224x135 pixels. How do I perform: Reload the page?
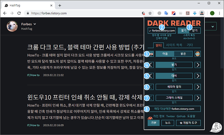tap(19, 13)
